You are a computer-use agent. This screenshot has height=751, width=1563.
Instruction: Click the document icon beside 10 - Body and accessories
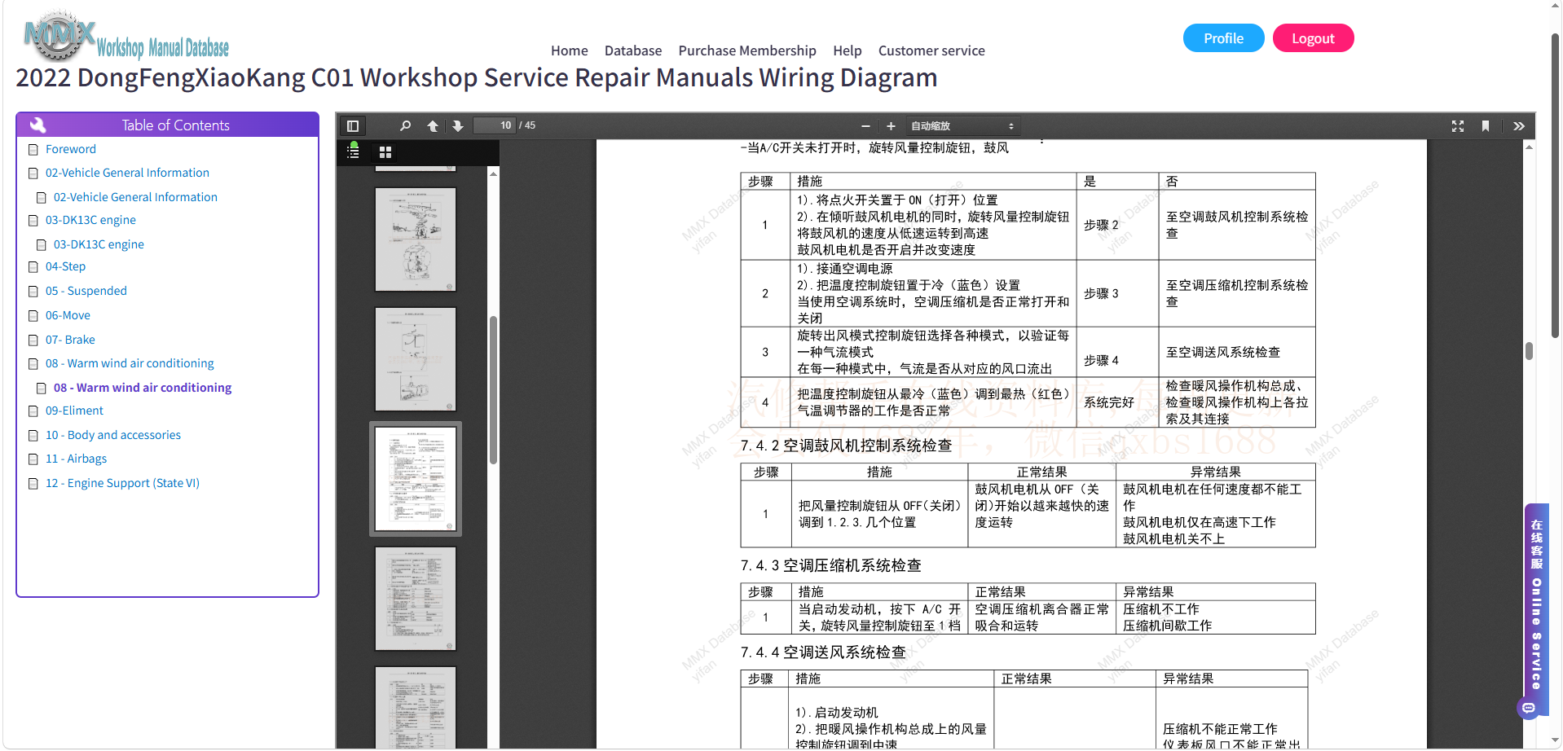[33, 436]
